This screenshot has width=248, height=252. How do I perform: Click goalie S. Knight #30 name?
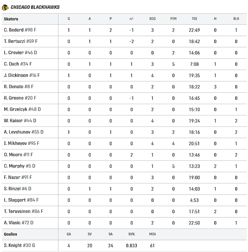[19, 245]
